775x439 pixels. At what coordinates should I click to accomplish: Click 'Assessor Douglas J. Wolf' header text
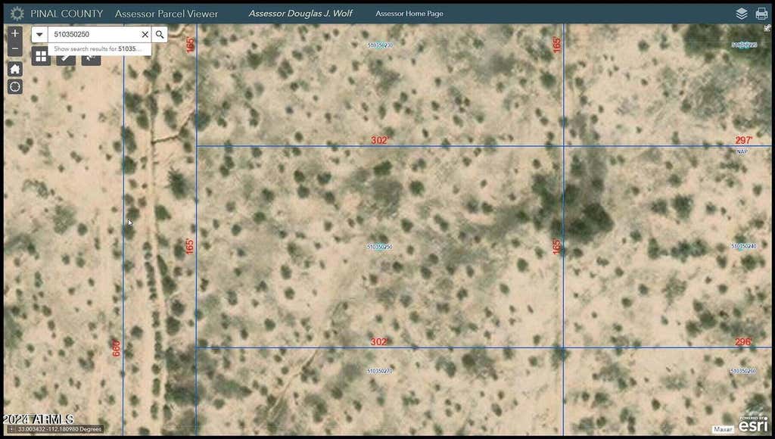(x=300, y=14)
